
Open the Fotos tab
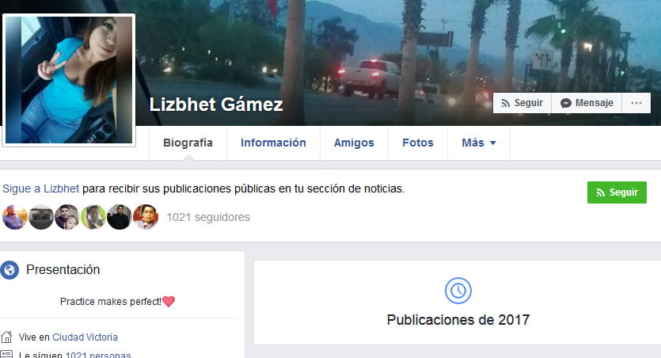pos(418,143)
